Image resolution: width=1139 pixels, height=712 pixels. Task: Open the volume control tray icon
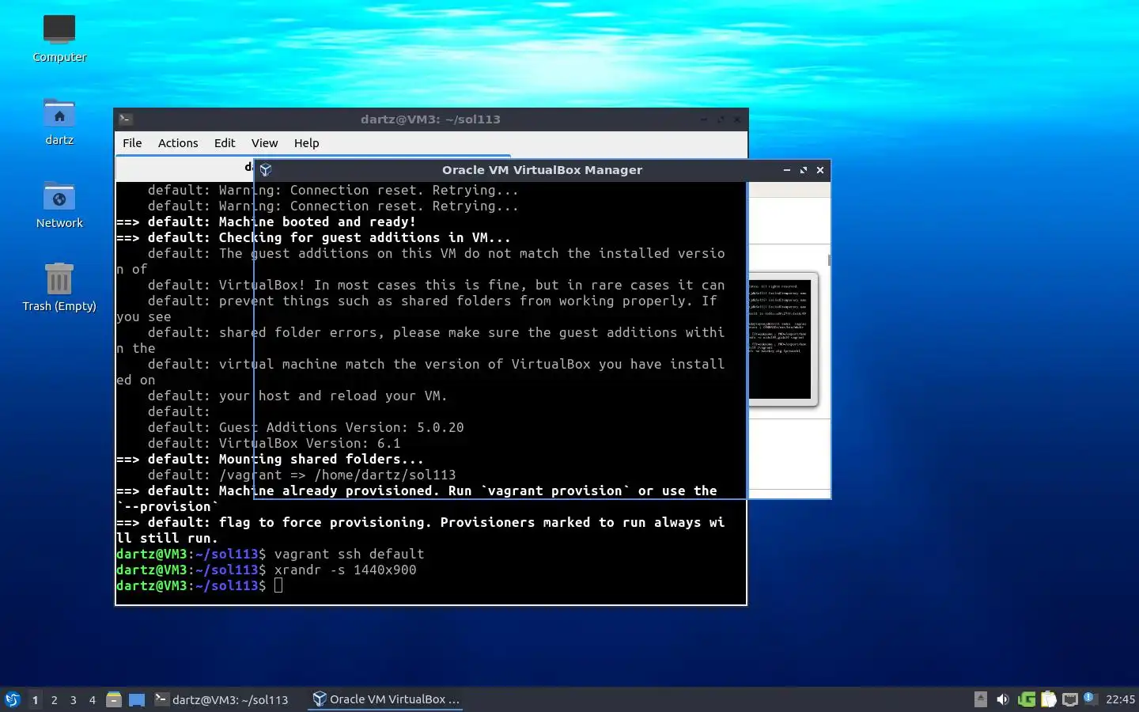(x=1003, y=699)
